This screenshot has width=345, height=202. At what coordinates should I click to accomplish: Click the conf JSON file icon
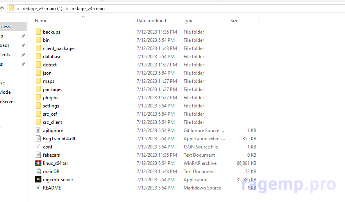(38, 147)
